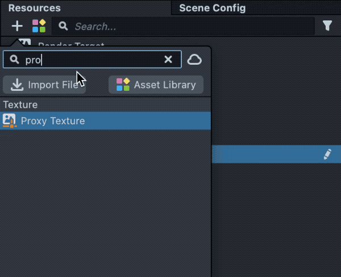Click the Texture category header
The width and height of the screenshot is (341, 277).
pyautogui.click(x=20, y=105)
